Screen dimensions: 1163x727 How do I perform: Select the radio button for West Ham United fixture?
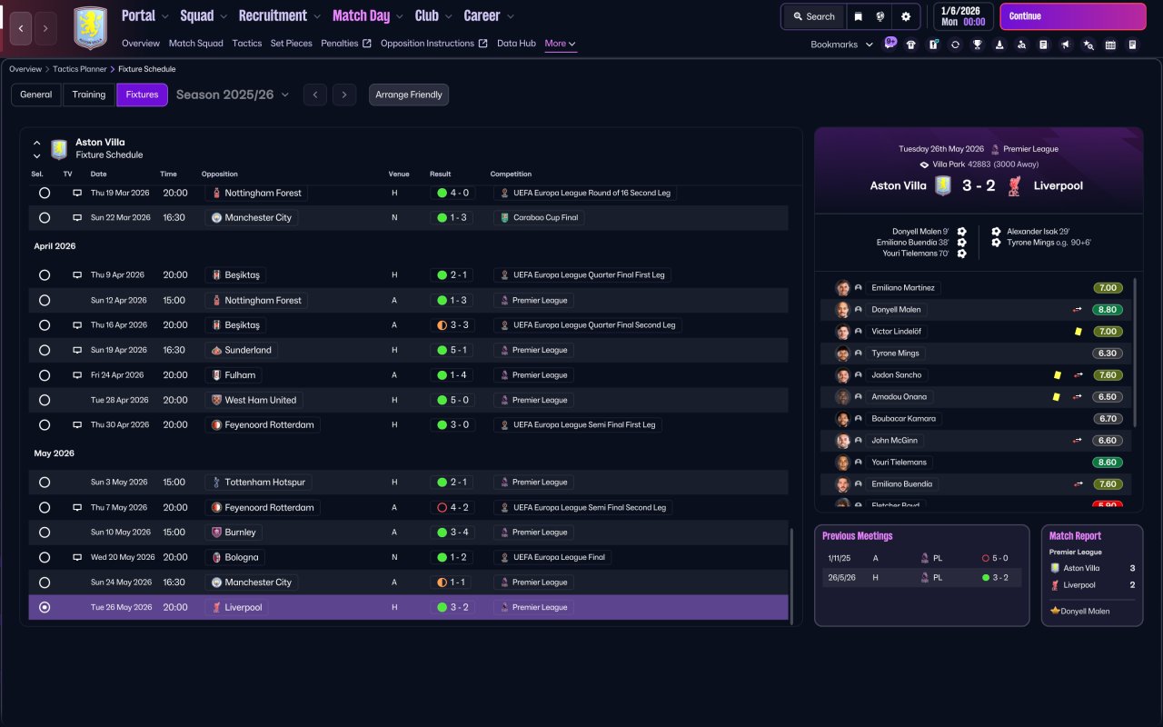point(45,400)
